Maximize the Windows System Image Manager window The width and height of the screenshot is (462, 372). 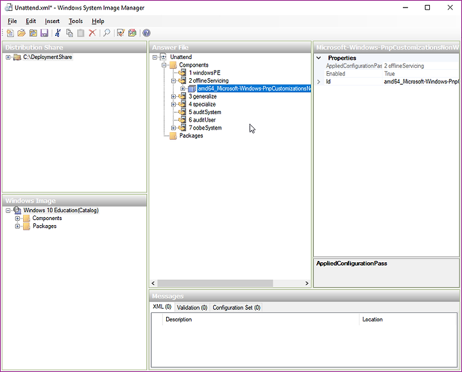427,8
